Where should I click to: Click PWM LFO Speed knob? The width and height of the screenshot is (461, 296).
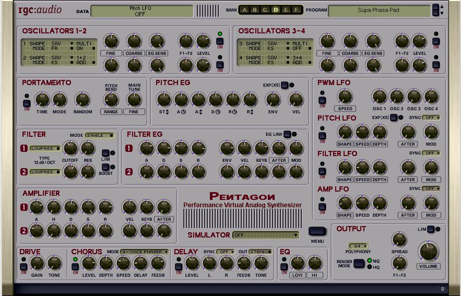pos(345,97)
